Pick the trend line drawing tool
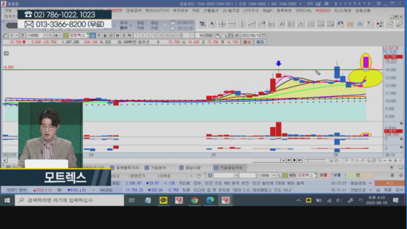407x229 pixels. click(x=252, y=24)
